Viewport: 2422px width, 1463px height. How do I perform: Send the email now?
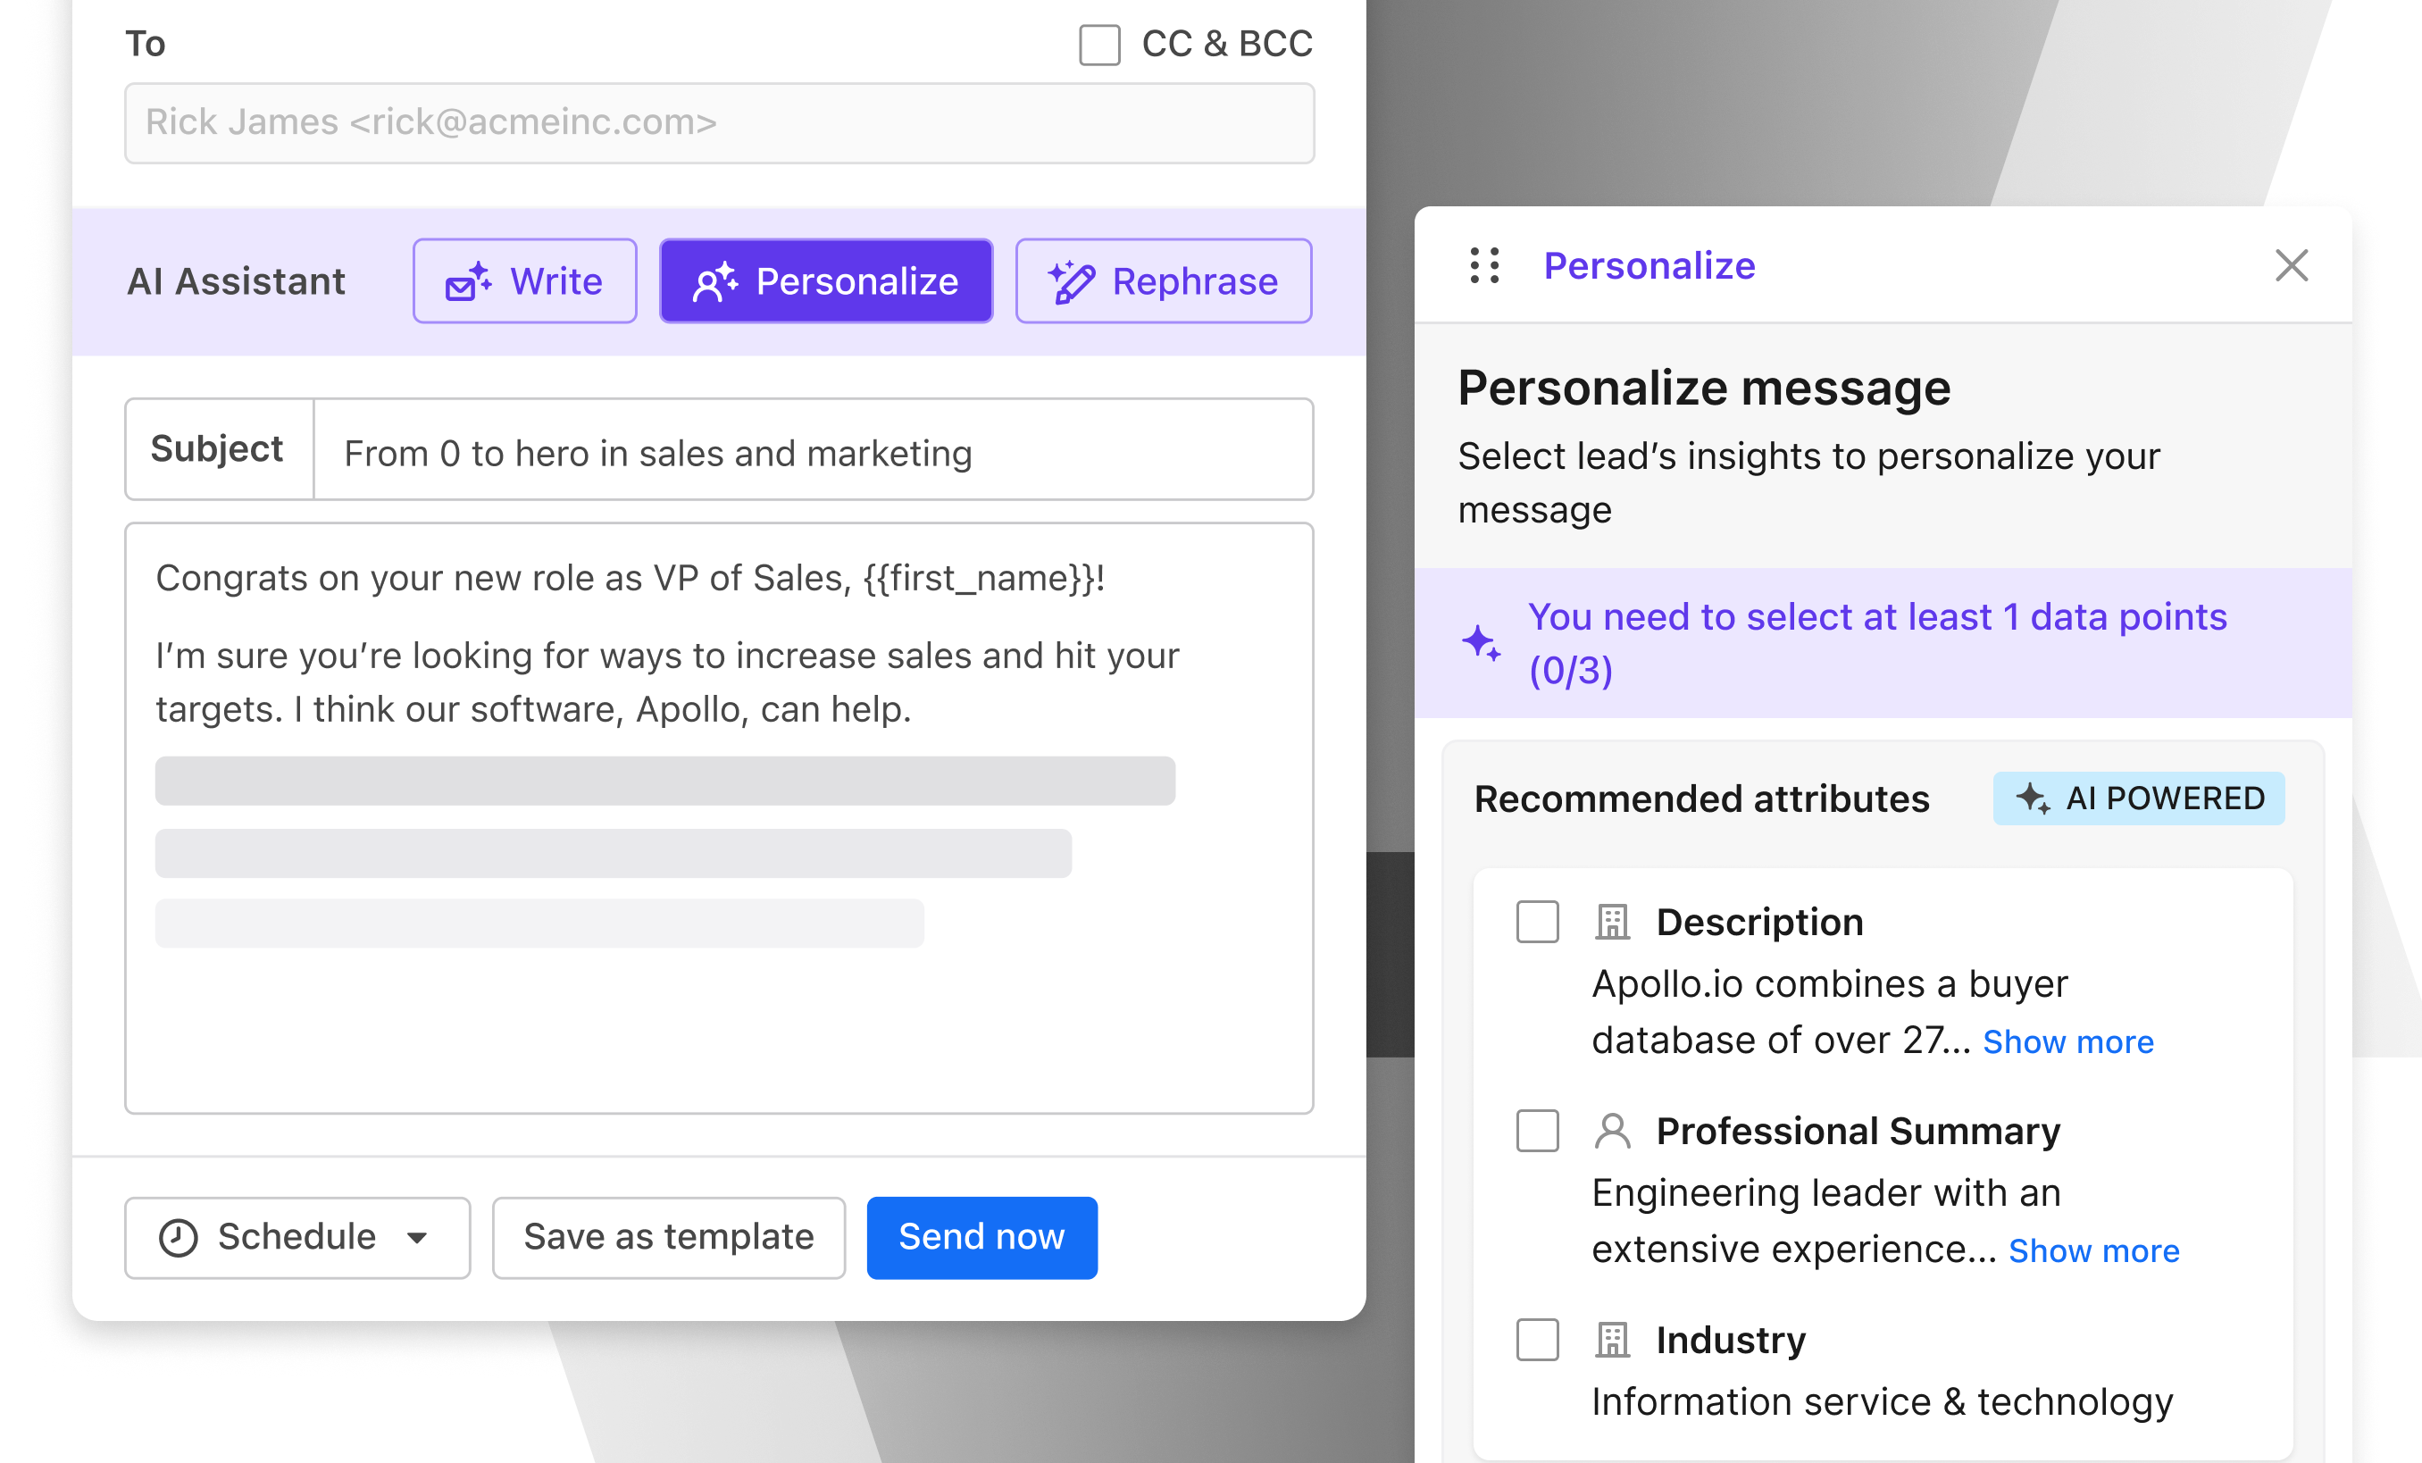981,1238
